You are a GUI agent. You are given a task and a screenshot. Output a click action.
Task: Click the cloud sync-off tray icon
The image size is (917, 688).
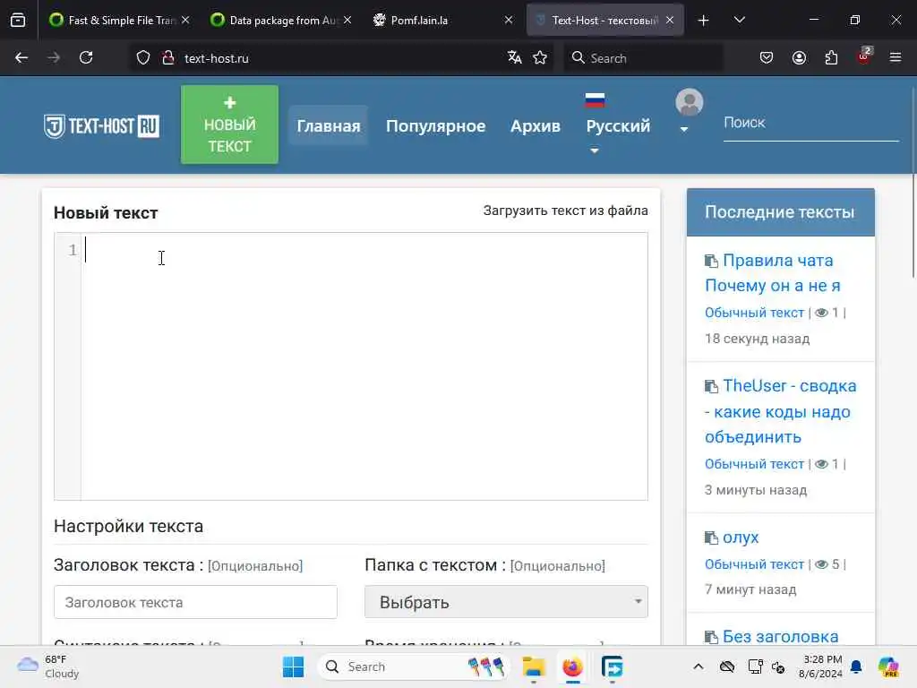coord(727,666)
